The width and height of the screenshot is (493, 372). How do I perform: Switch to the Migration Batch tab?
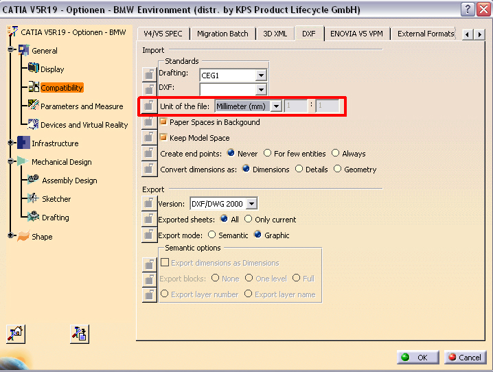point(222,34)
